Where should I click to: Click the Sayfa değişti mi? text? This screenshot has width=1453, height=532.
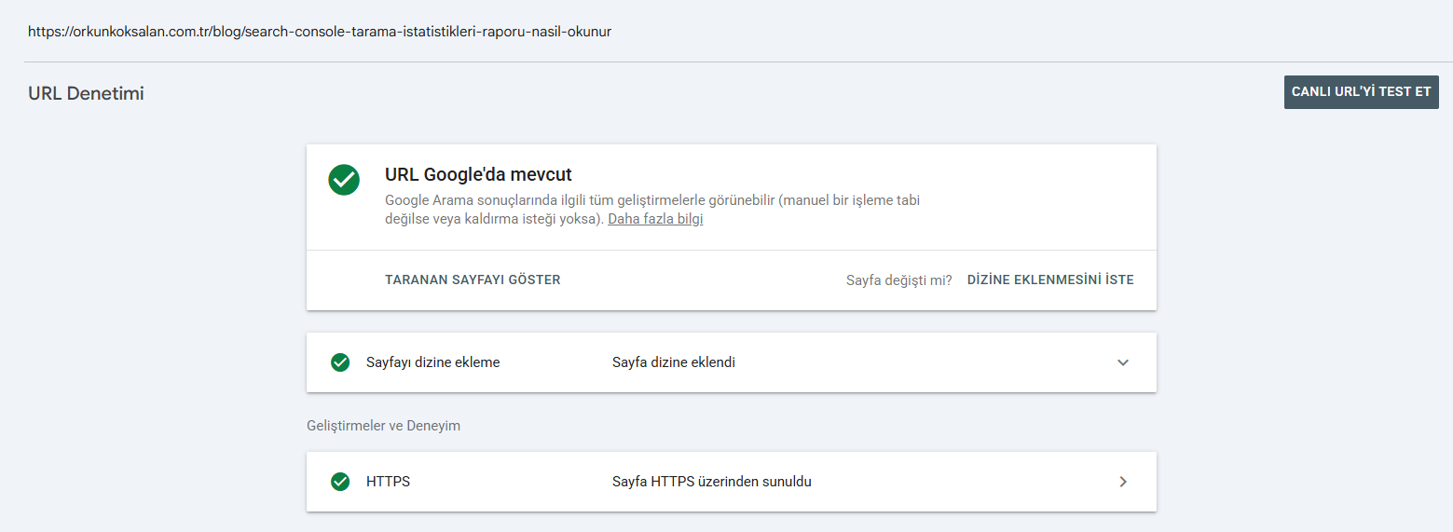pyautogui.click(x=899, y=280)
